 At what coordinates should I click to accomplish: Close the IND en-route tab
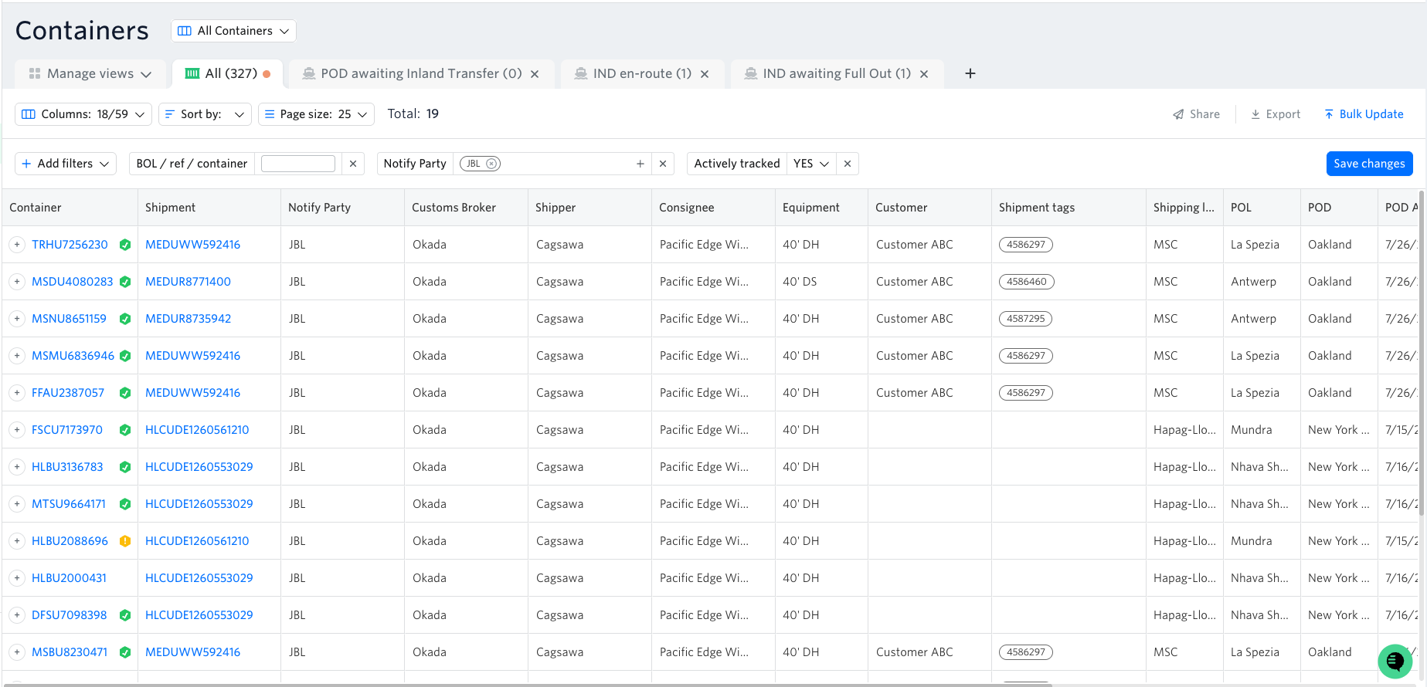pyautogui.click(x=705, y=74)
